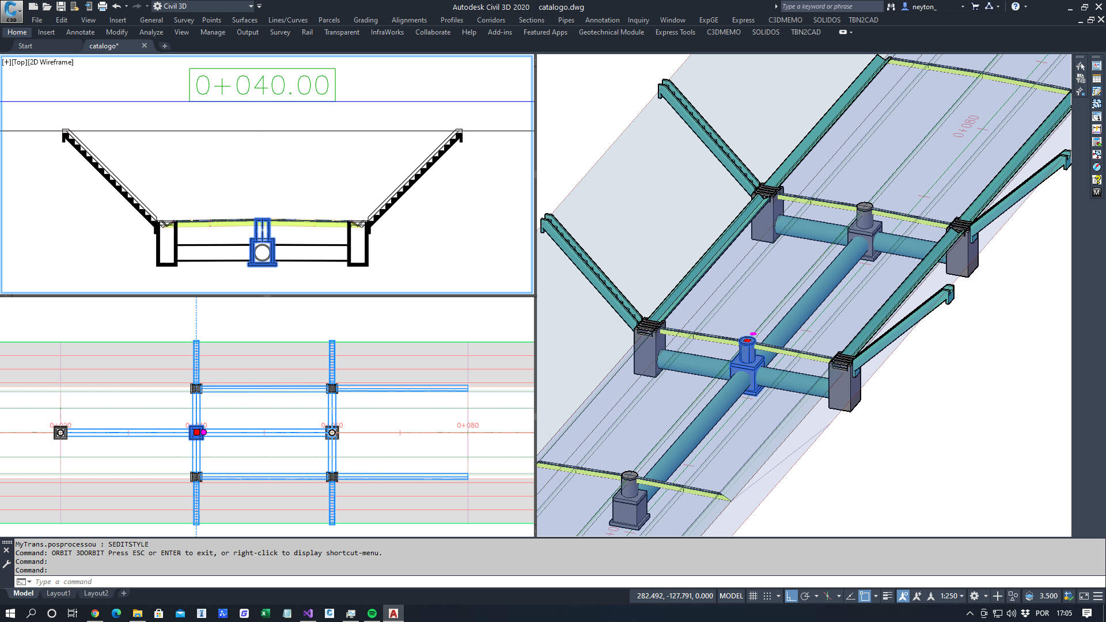Click the annotation scale sync icon

pyautogui.click(x=917, y=596)
